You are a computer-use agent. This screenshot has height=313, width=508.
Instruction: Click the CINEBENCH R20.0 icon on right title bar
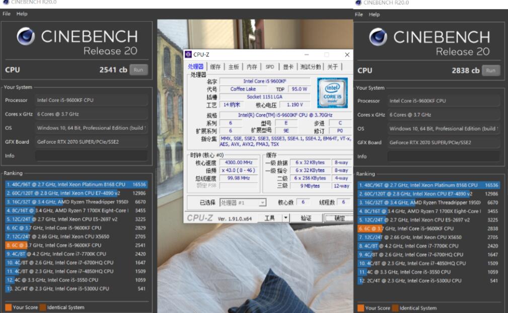357,3
